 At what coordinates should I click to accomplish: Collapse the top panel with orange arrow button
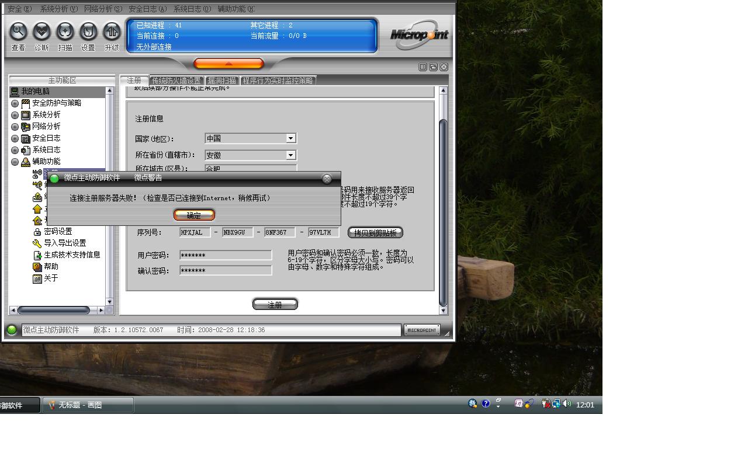228,64
